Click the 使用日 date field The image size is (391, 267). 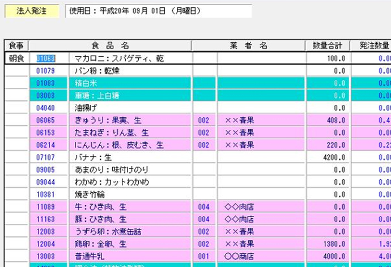click(158, 11)
